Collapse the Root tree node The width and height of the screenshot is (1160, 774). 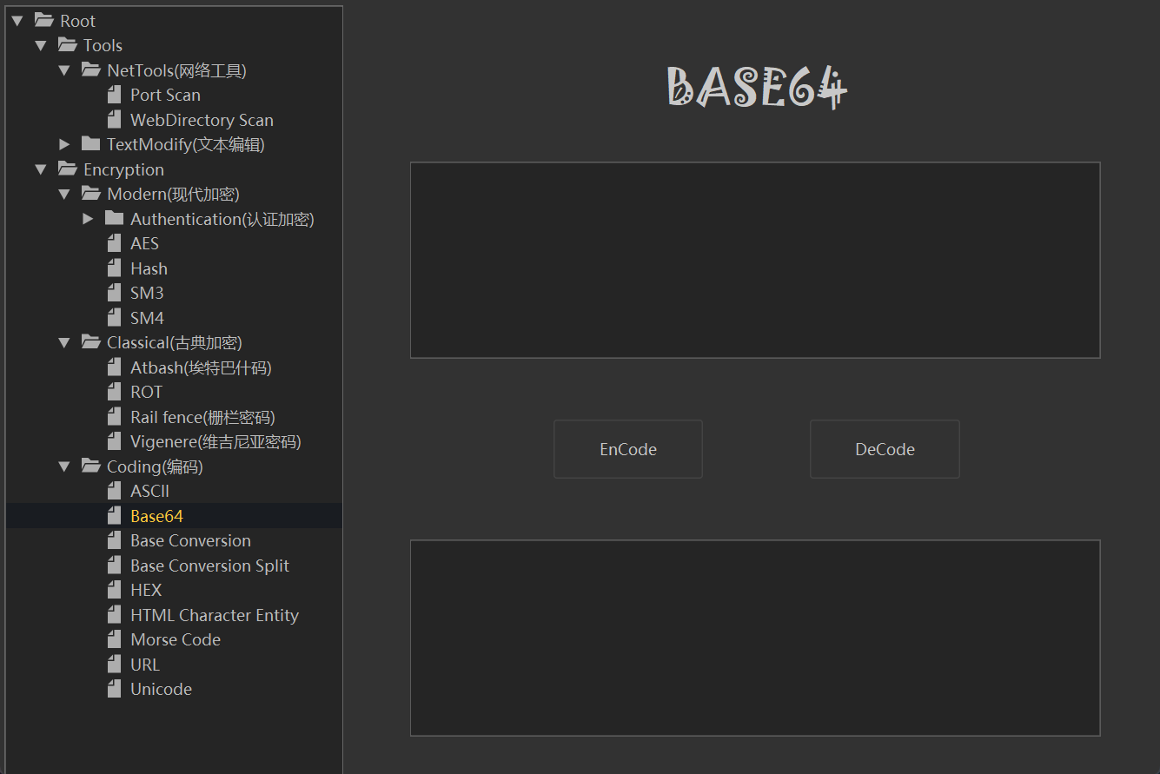17,21
